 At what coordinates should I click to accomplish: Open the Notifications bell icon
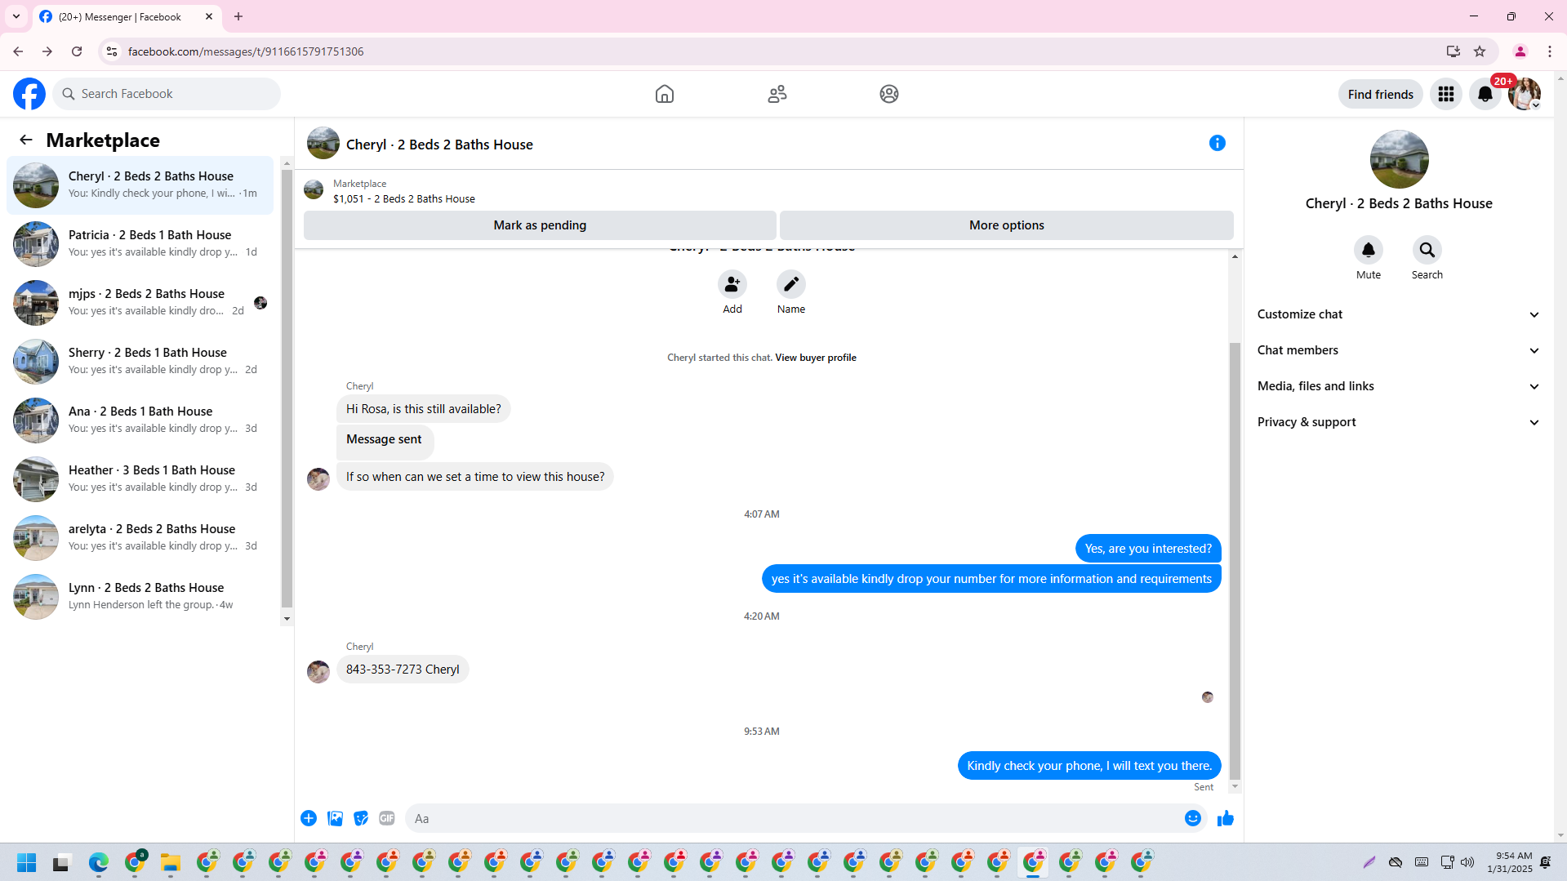[x=1485, y=94]
